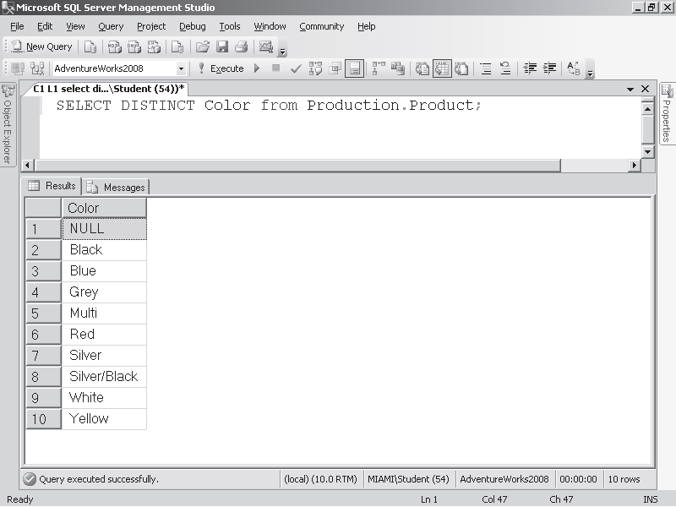Image resolution: width=676 pixels, height=507 pixels.
Task: Parse the query with the checkmark icon
Action: [295, 68]
